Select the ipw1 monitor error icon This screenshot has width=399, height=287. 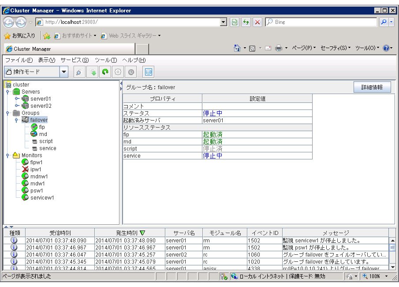coord(25,169)
